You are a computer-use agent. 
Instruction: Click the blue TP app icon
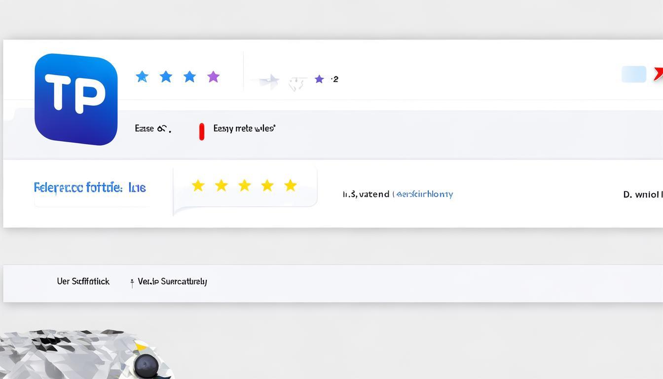[x=76, y=99]
